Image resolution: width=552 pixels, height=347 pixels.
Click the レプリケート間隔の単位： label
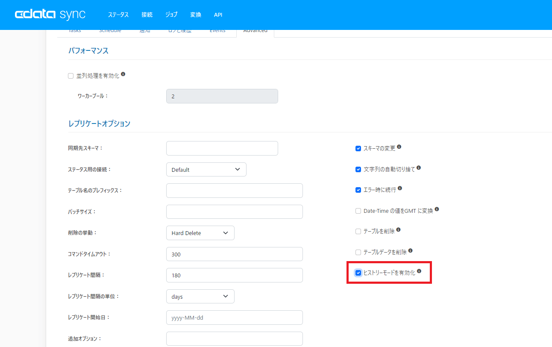94,296
